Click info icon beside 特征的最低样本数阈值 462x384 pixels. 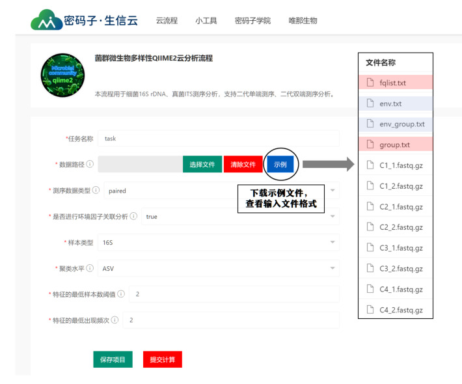(121, 294)
